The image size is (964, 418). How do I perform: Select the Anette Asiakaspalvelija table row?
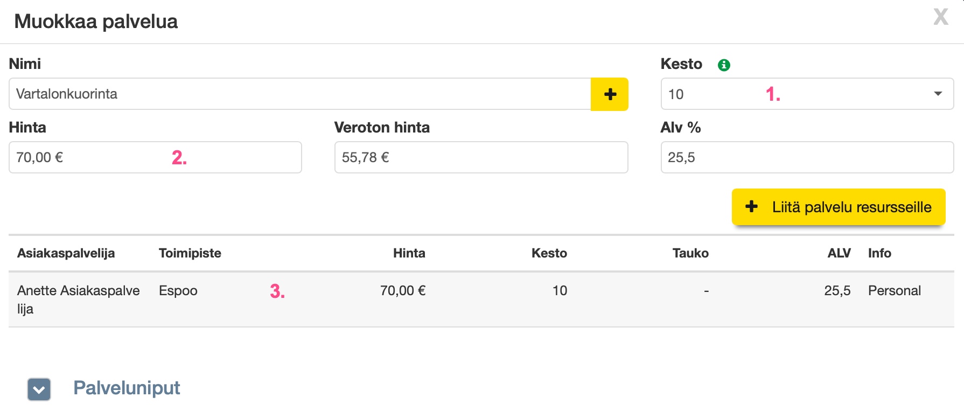[481, 299]
